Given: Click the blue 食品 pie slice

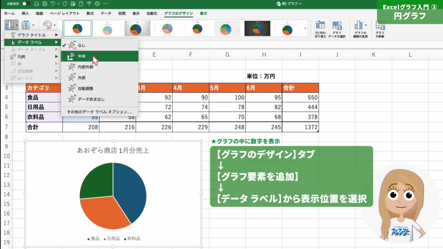Looking at the screenshot, I should (131, 190).
